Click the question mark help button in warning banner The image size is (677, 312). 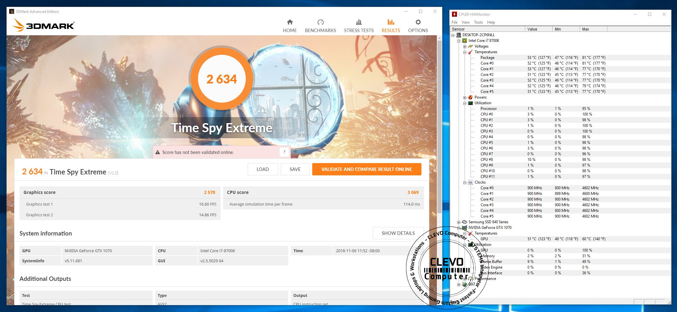284,152
